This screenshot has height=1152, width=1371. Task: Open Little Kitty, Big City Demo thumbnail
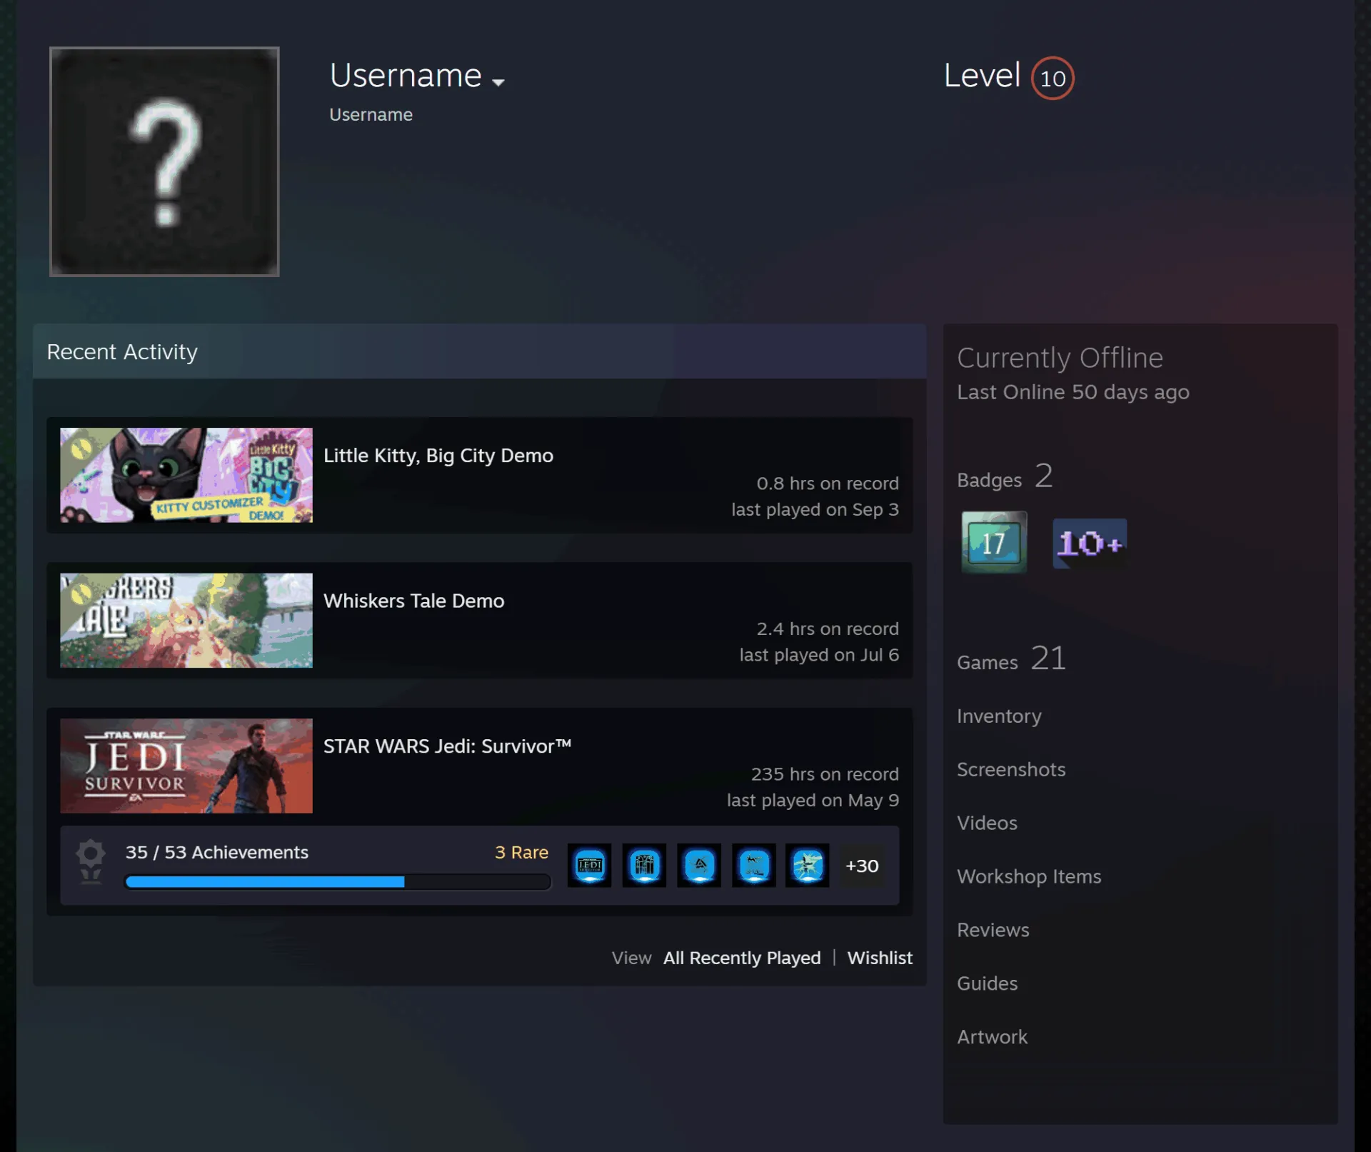(186, 475)
